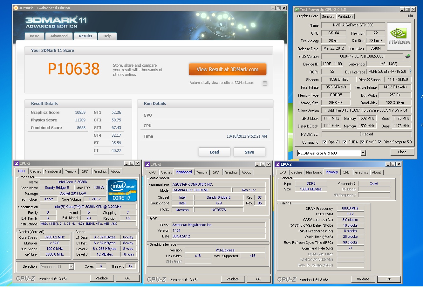Click the P10638 score text
This screenshot has width=423, height=288.
point(74,69)
